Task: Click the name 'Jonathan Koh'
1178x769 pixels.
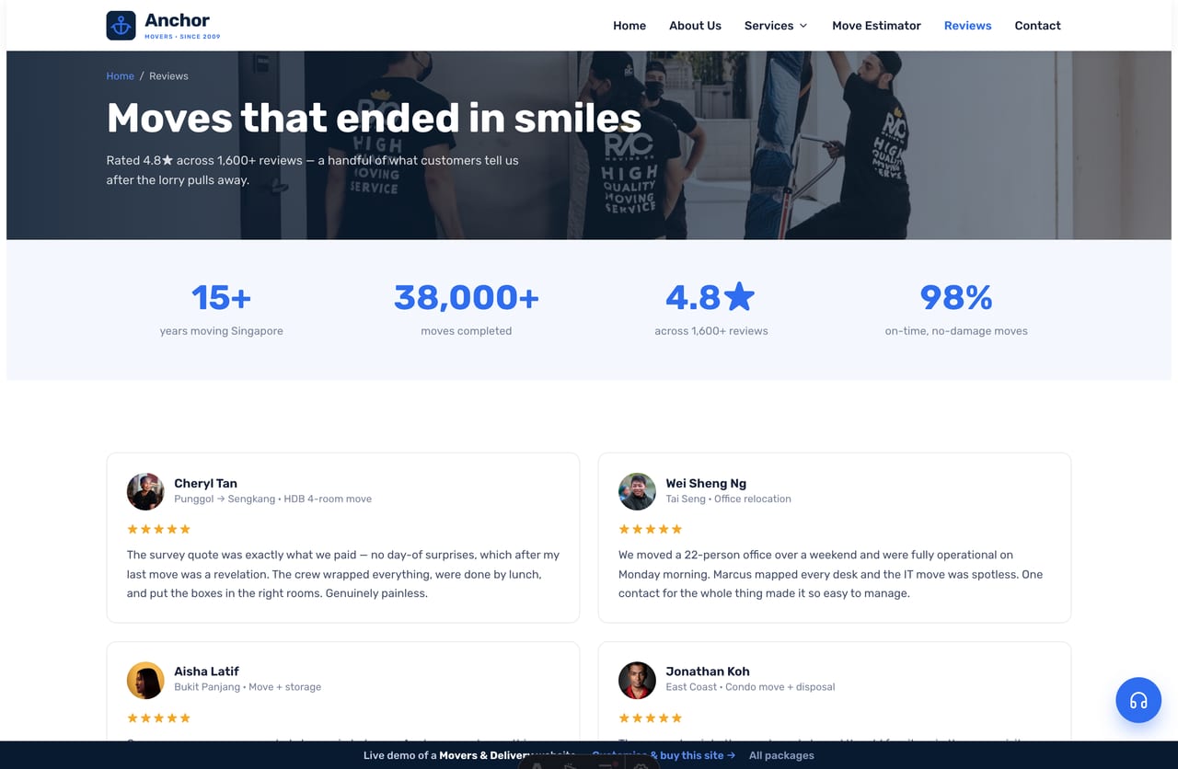Action: pyautogui.click(x=708, y=671)
